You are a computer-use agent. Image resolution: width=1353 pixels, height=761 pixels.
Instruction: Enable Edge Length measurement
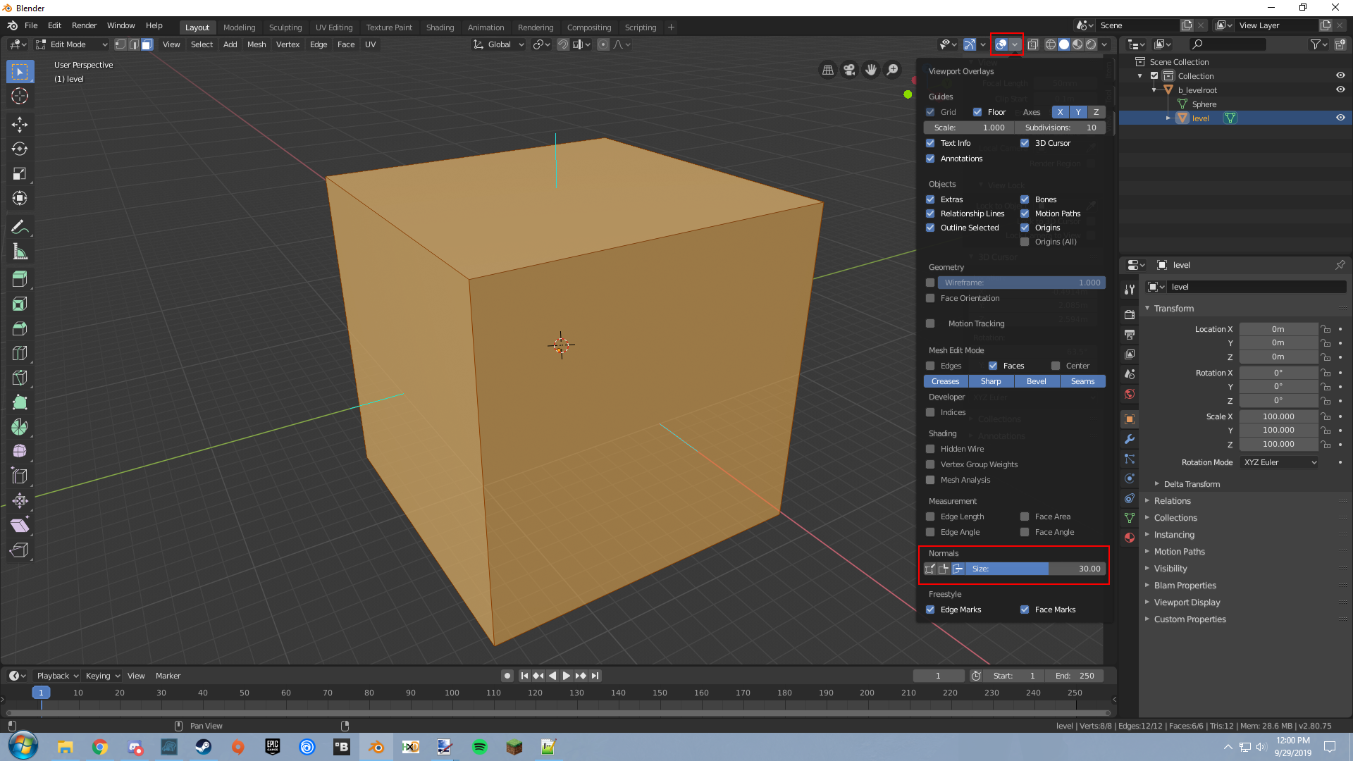tap(930, 516)
